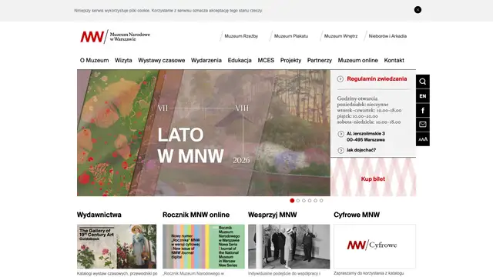This screenshot has height=277, width=493.
Task: Select the third carousel slide dot
Action: (304, 201)
